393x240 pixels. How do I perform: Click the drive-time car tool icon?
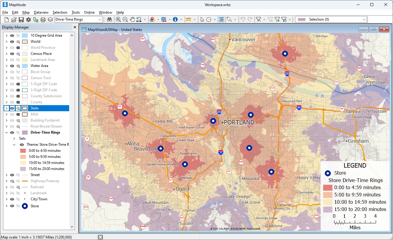(x=164, y=19)
